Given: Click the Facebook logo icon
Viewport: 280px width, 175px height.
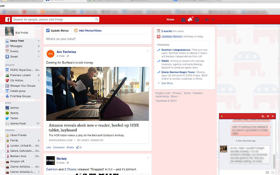Looking at the screenshot, I should tap(7, 19).
